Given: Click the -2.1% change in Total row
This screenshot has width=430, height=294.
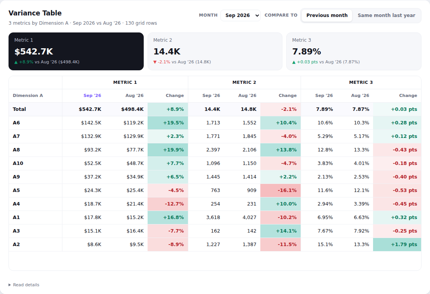Looking at the screenshot, I should coord(280,109).
